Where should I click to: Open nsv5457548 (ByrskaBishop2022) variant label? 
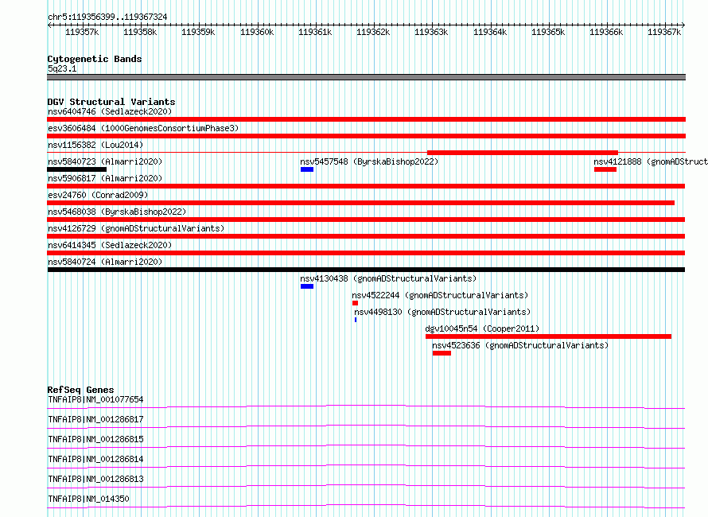coord(369,161)
